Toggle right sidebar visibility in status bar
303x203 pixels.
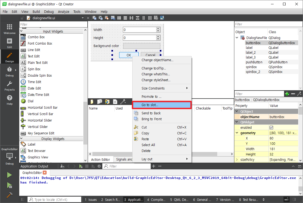click(x=294, y=200)
